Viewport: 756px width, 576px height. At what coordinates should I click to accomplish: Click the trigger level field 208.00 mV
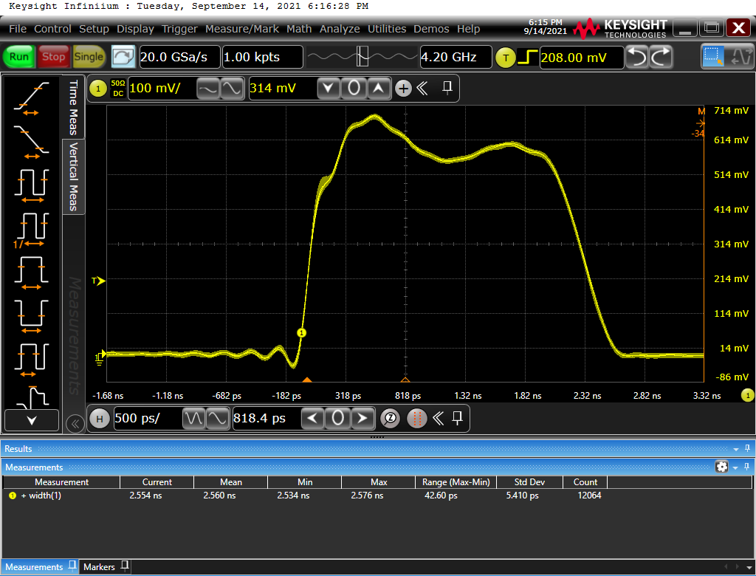[581, 57]
